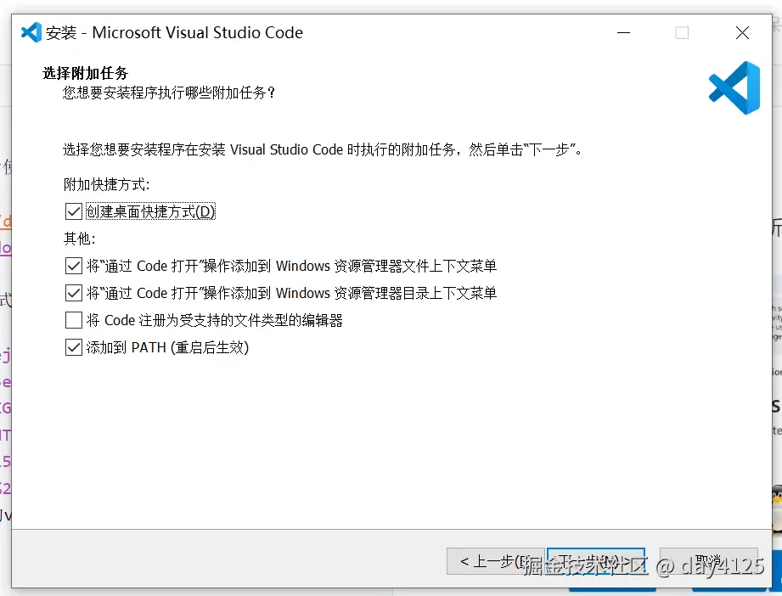Image resolution: width=782 pixels, height=596 pixels.
Task: Click the 上一步 (Back) button
Action: click(495, 561)
